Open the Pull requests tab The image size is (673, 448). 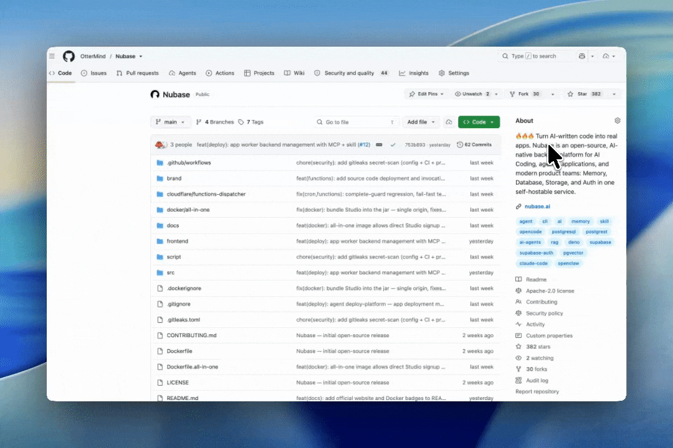pos(137,73)
